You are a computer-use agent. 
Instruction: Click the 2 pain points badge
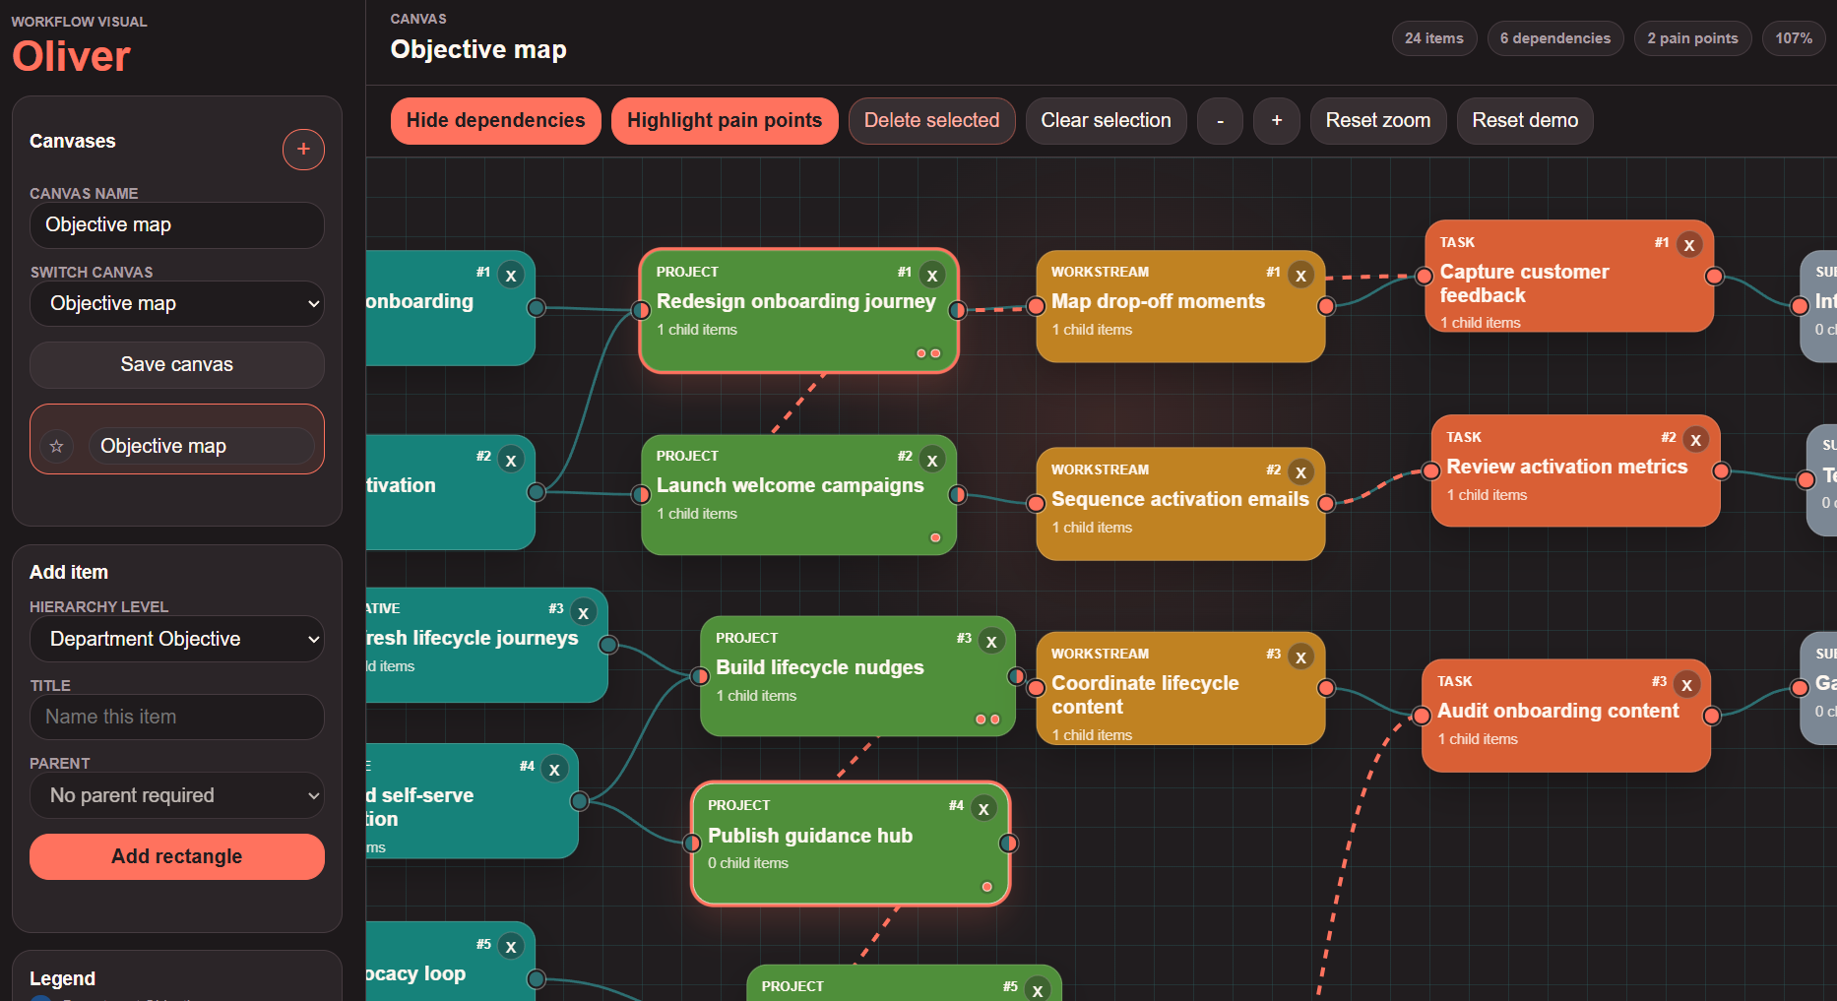click(1692, 38)
